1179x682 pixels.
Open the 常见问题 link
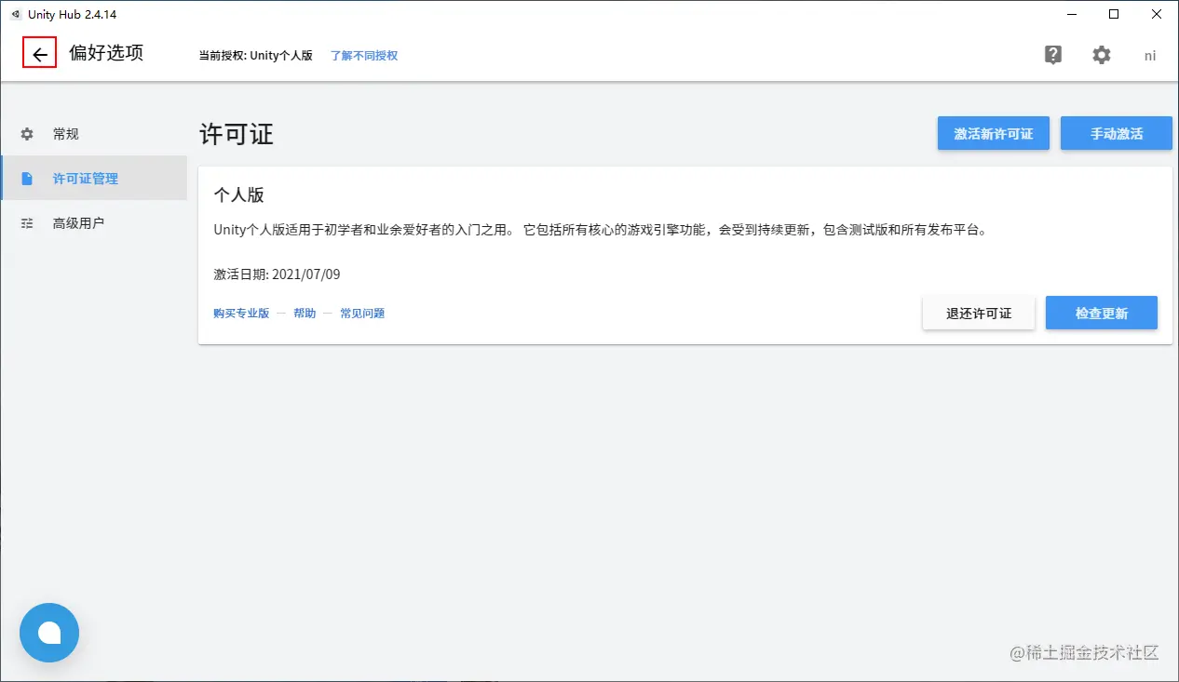point(362,314)
